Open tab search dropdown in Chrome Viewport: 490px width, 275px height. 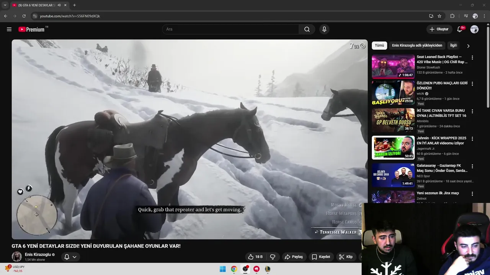(x=5, y=5)
